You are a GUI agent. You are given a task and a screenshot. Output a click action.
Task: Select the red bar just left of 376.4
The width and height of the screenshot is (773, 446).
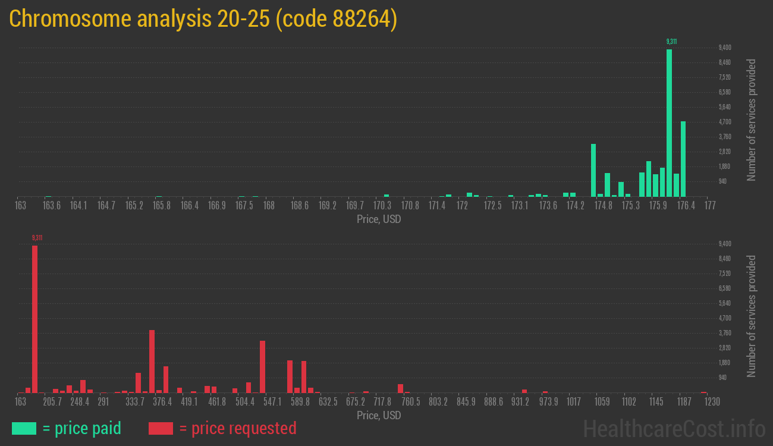[x=152, y=361]
